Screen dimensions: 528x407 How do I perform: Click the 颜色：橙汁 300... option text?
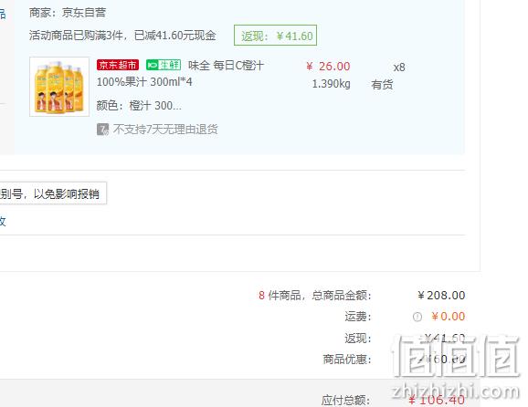[139, 106]
